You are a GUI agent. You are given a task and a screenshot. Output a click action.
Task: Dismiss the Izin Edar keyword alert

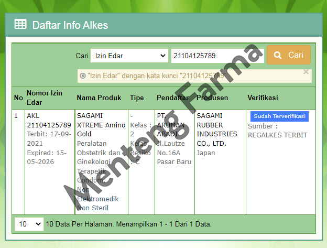point(306,72)
